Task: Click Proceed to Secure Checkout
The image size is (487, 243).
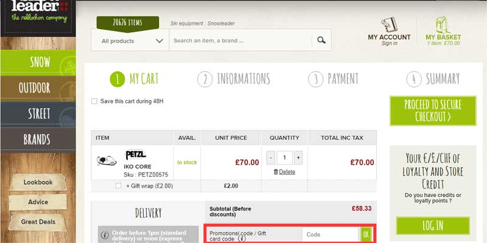Action: pyautogui.click(x=433, y=111)
